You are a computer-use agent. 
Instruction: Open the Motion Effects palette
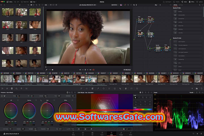pyautogui.click(x=26, y=88)
